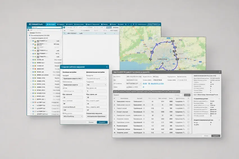Screen dimensions: 239x159
Task: Click the map zoom control icon at the map's top-left
Action: pyautogui.click(x=122, y=28)
